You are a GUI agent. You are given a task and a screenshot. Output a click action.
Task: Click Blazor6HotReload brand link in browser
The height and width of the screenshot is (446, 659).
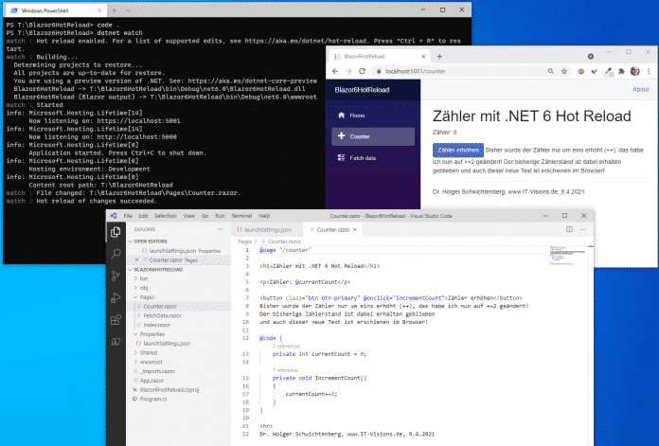[362, 90]
